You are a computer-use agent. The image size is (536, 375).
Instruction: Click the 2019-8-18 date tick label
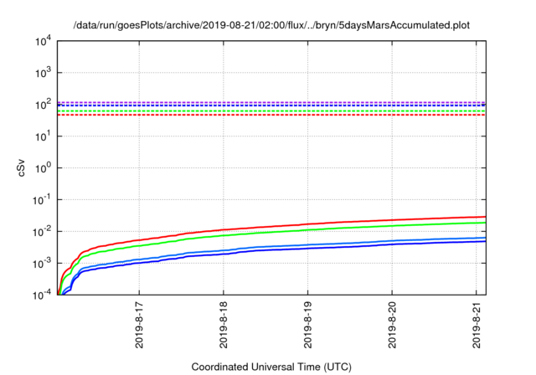coord(224,325)
